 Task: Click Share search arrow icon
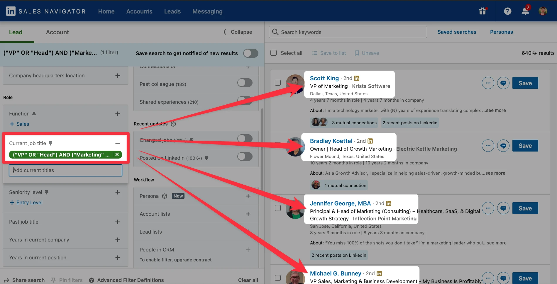pos(6,280)
